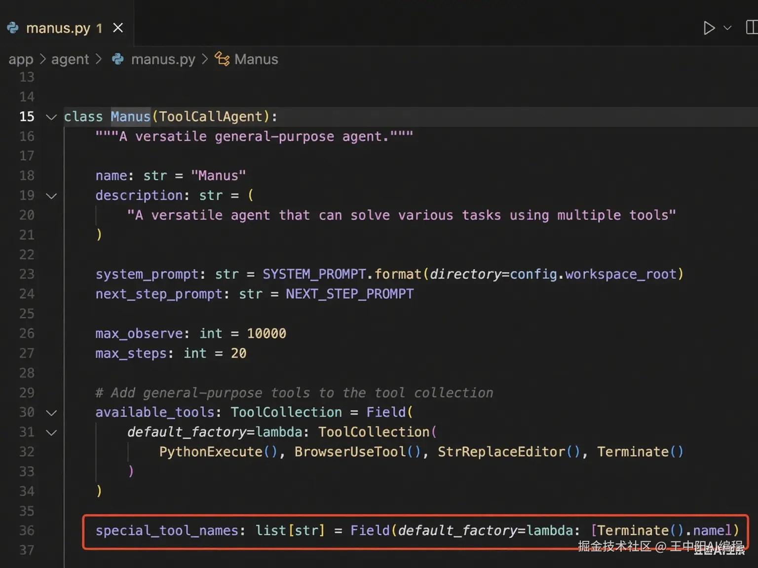Screen dimensions: 758x568
Task: Click Terminate() on line 32
Action: click(640, 452)
